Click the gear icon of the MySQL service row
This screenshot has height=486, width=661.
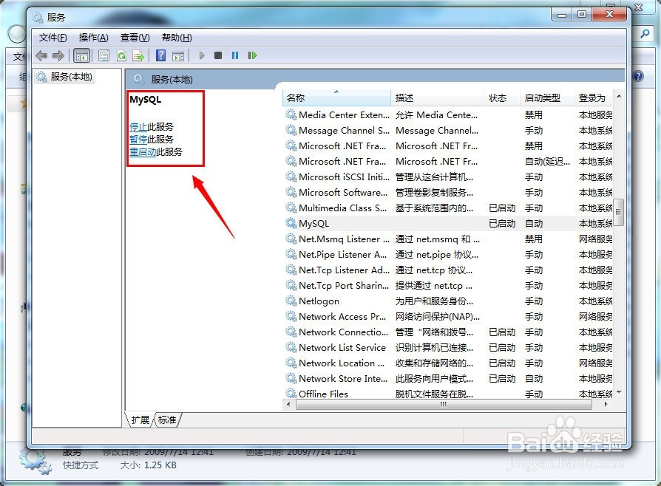point(291,223)
